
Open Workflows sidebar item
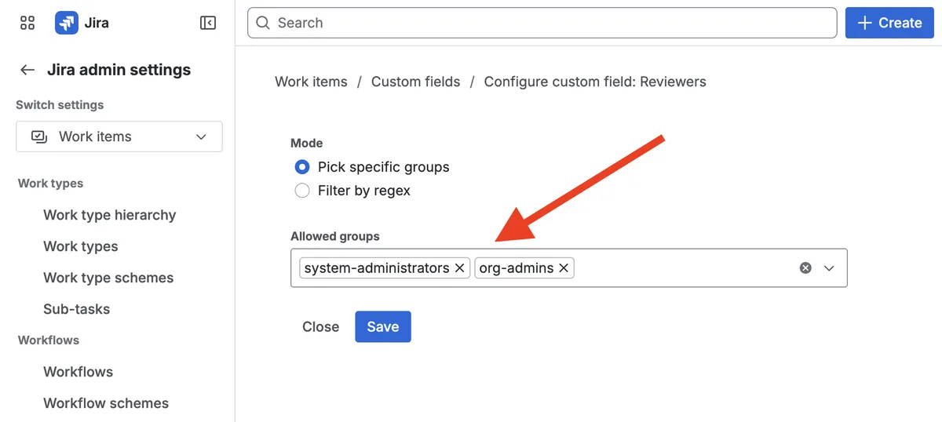tap(78, 372)
